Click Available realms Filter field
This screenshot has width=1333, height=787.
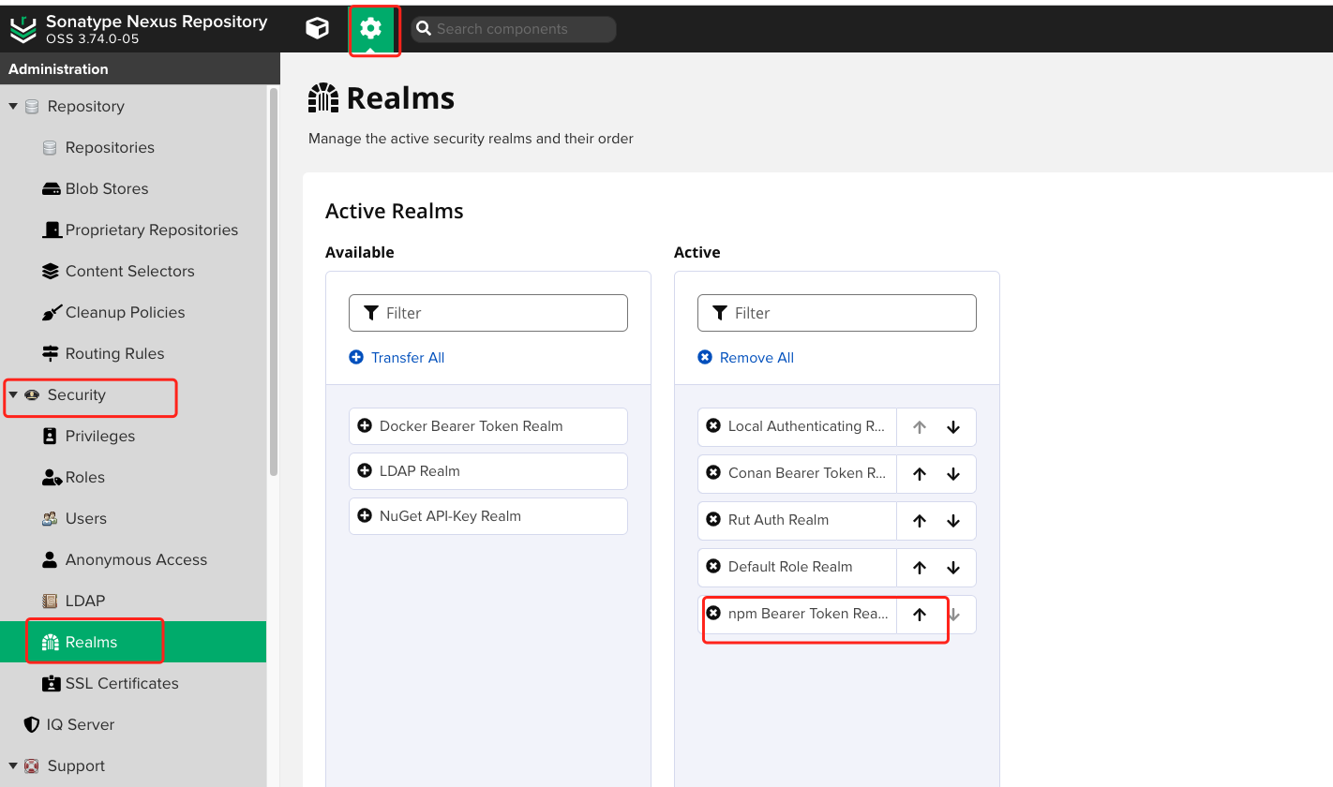point(488,313)
